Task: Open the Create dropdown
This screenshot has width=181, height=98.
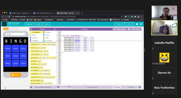Action: click(x=120, y=24)
